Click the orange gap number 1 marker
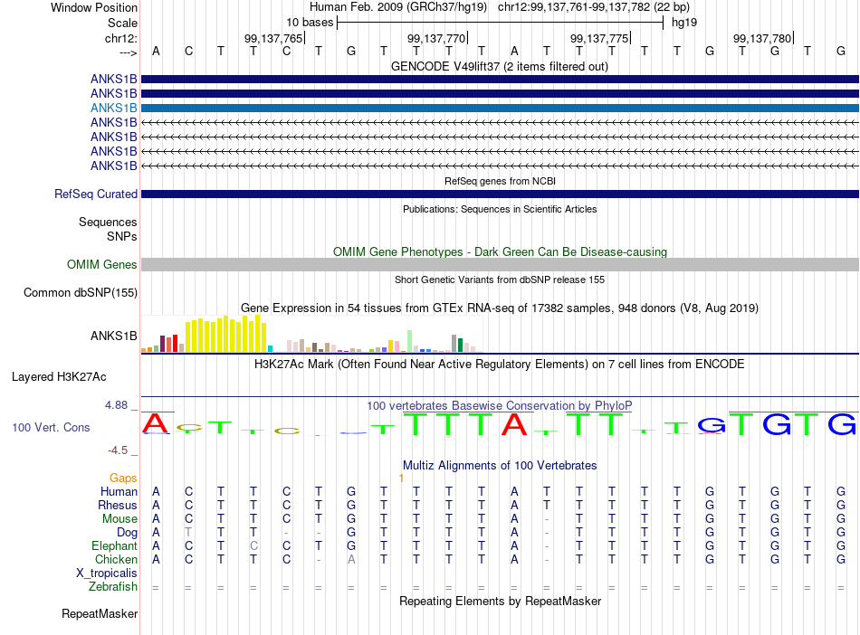The width and height of the screenshot is (860, 635). point(401,479)
